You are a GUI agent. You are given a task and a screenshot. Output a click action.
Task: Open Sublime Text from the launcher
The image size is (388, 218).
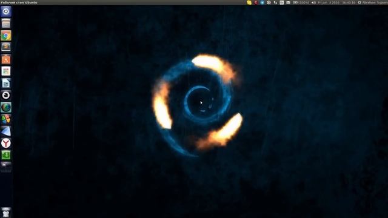5,47
